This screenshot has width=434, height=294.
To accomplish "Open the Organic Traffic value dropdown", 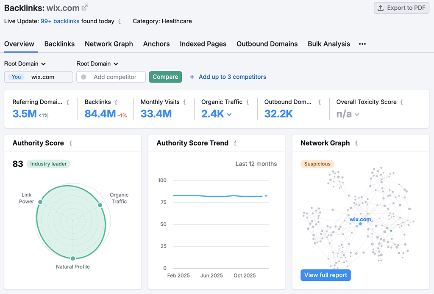I will coord(229,114).
